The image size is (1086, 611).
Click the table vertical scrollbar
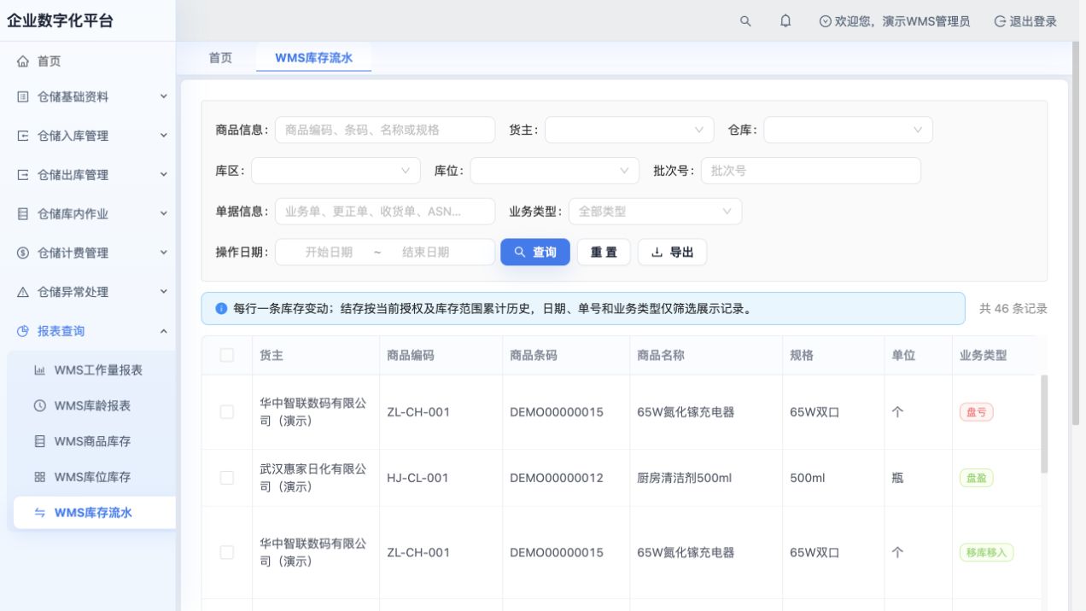click(1044, 424)
